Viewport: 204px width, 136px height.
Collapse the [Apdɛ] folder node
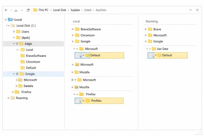[x=14, y=38]
